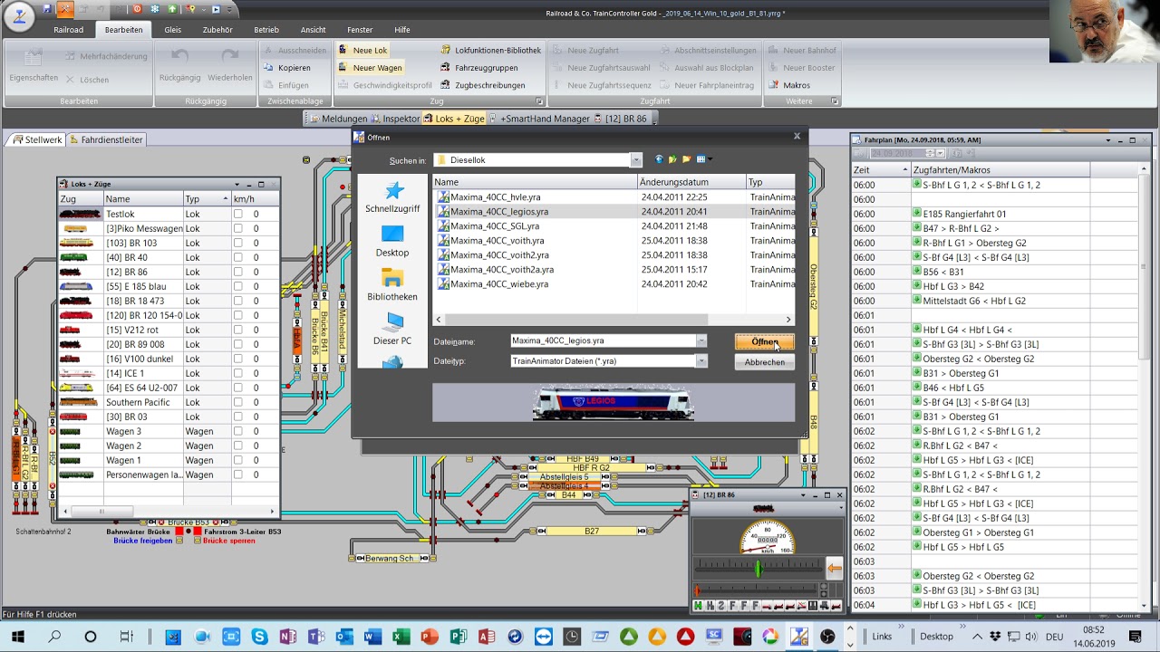
Task: Open Desktop location in dialog sidebar
Action: [392, 242]
